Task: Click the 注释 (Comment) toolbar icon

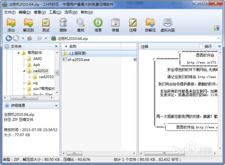Action: click(133, 23)
